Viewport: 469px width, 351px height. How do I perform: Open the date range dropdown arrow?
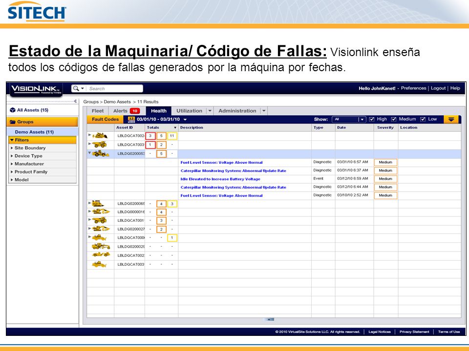pyautogui.click(x=185, y=119)
